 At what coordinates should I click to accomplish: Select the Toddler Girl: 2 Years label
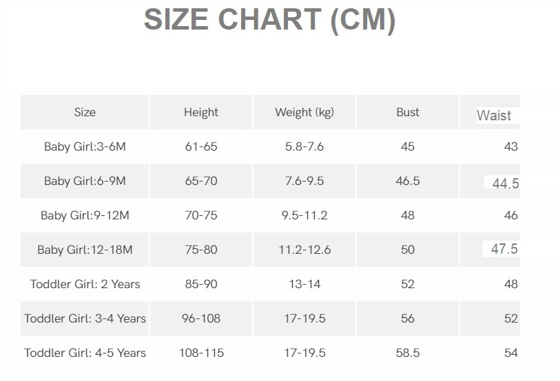tap(85, 284)
